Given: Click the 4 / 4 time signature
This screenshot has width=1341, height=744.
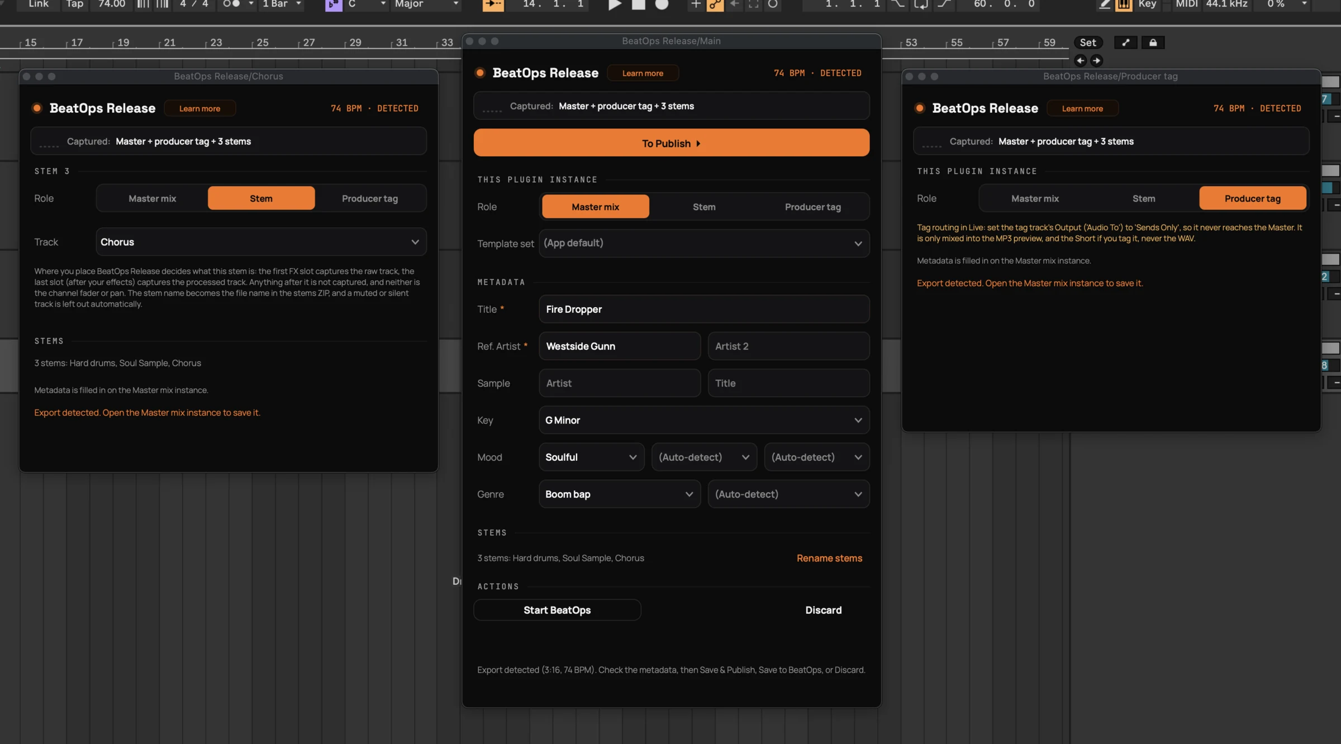Looking at the screenshot, I should coord(194,4).
